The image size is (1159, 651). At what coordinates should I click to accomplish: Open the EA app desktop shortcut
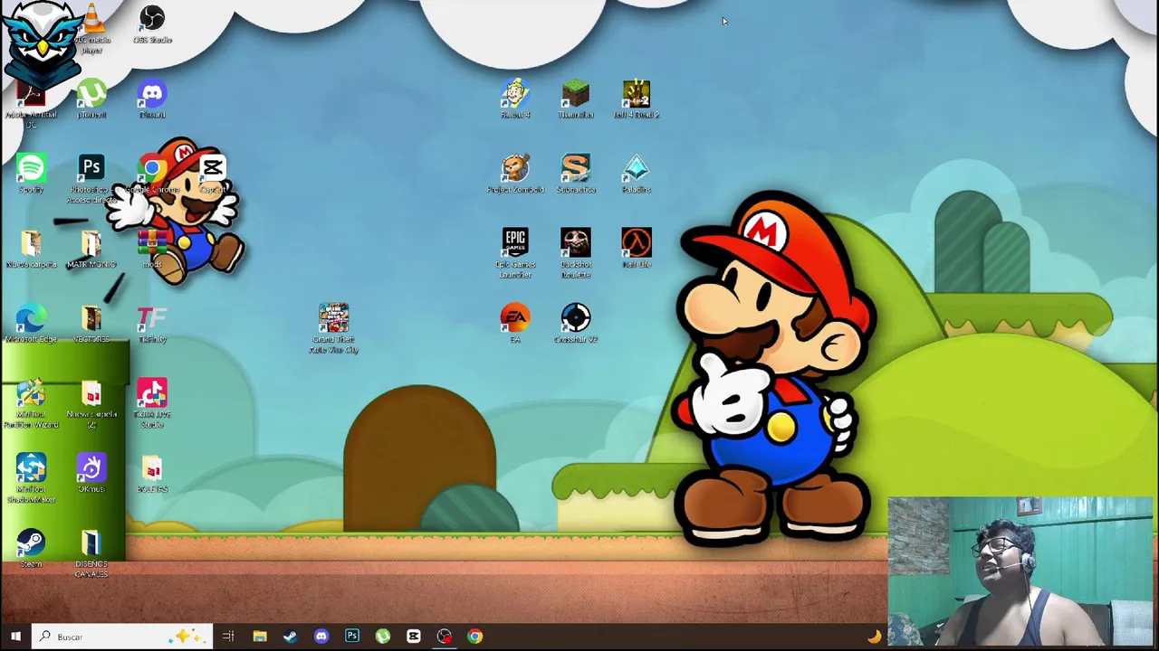515,319
